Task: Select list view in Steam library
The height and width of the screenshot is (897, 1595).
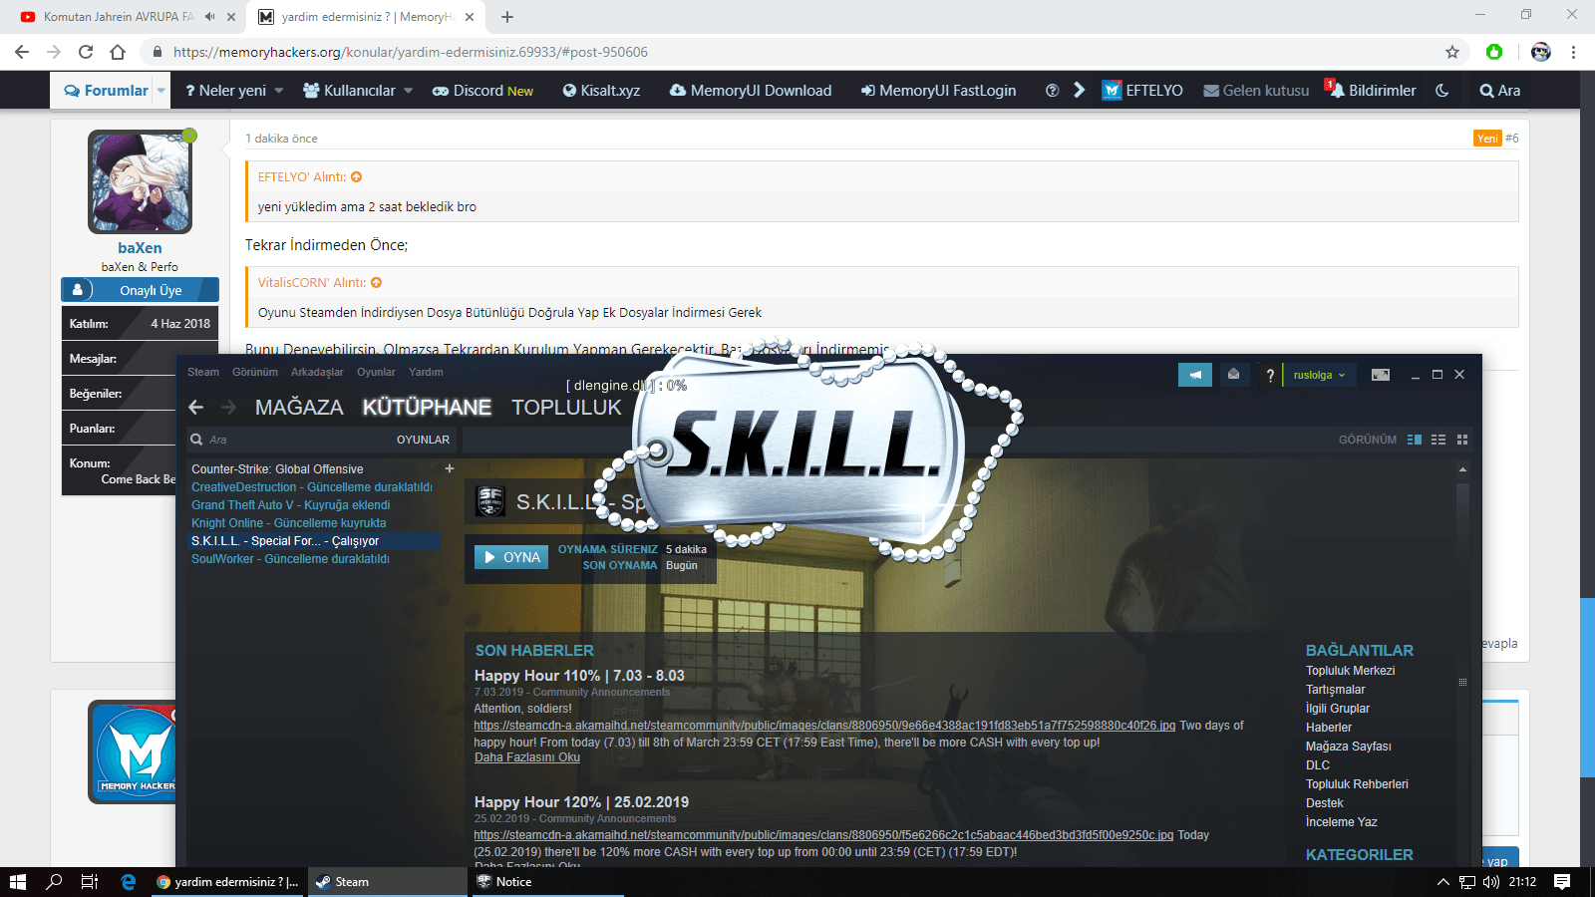Action: click(1438, 440)
